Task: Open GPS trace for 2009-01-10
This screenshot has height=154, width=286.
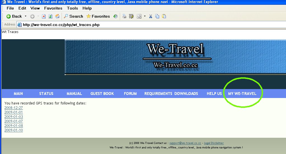Action: point(14,130)
